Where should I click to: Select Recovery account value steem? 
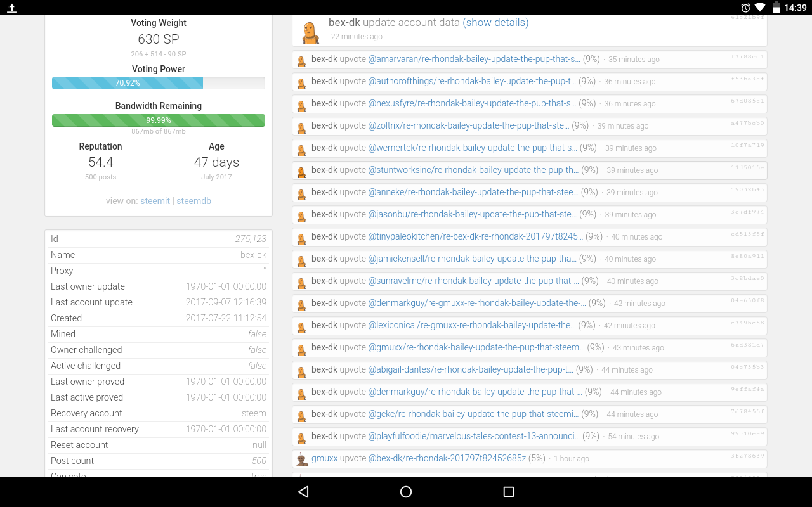(254, 413)
